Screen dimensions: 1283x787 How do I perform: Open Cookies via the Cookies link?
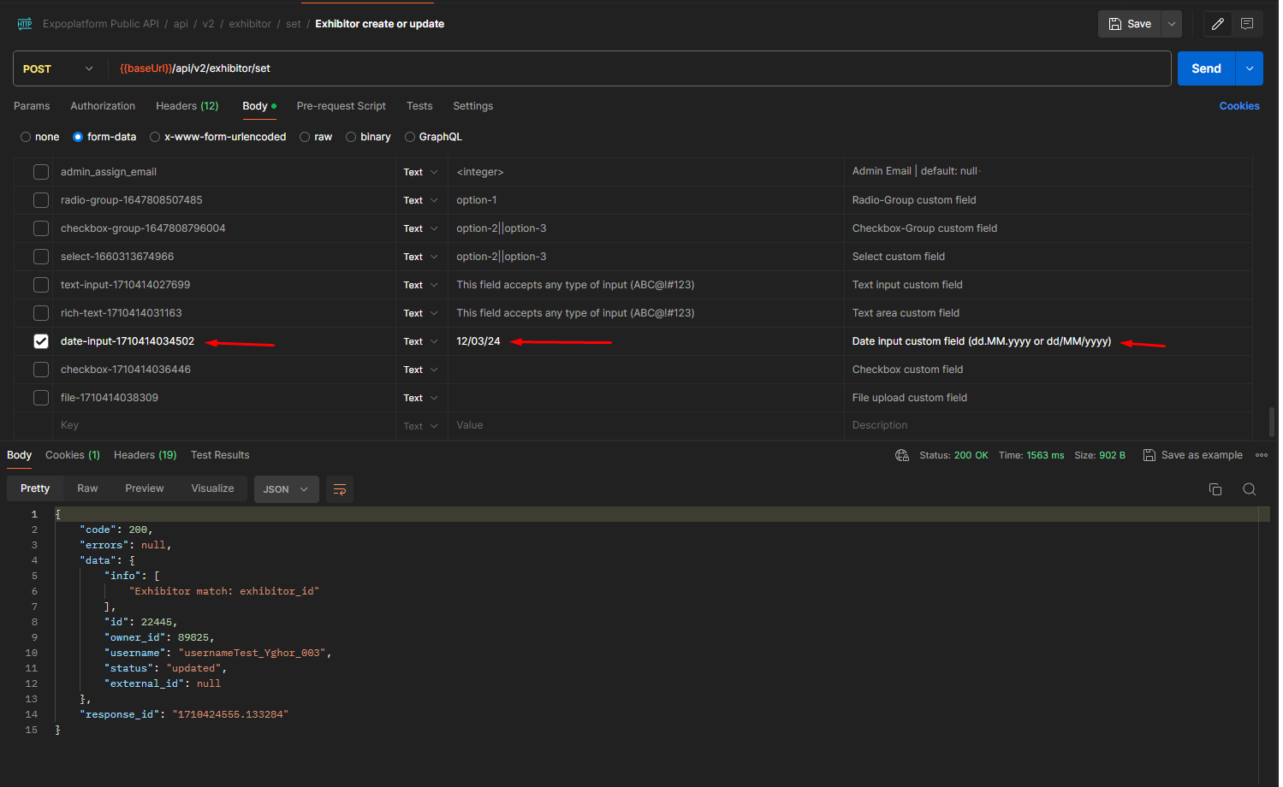tap(1238, 105)
